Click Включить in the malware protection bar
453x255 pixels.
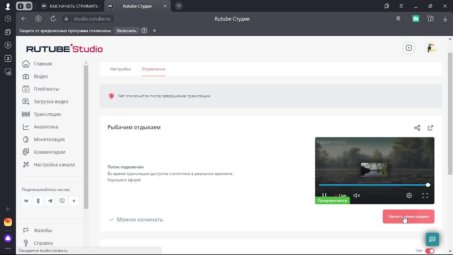pos(127,30)
